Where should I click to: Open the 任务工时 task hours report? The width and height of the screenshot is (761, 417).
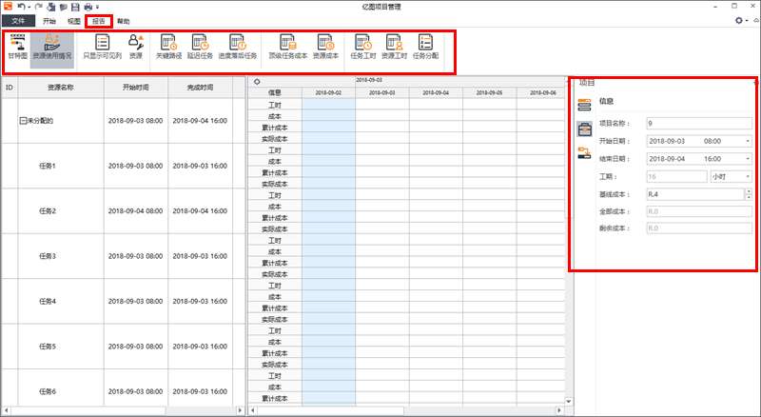[x=363, y=48]
